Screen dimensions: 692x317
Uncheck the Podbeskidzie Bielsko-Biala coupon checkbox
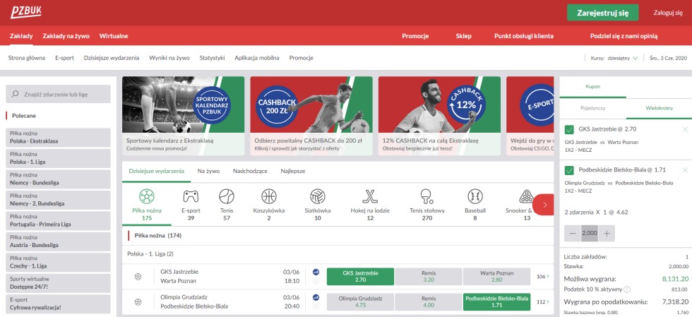[x=569, y=170]
